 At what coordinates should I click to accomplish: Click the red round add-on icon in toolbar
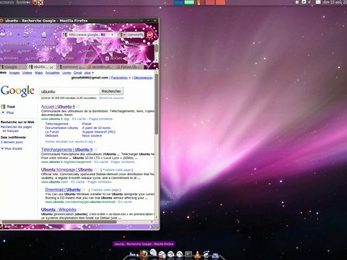(x=150, y=35)
